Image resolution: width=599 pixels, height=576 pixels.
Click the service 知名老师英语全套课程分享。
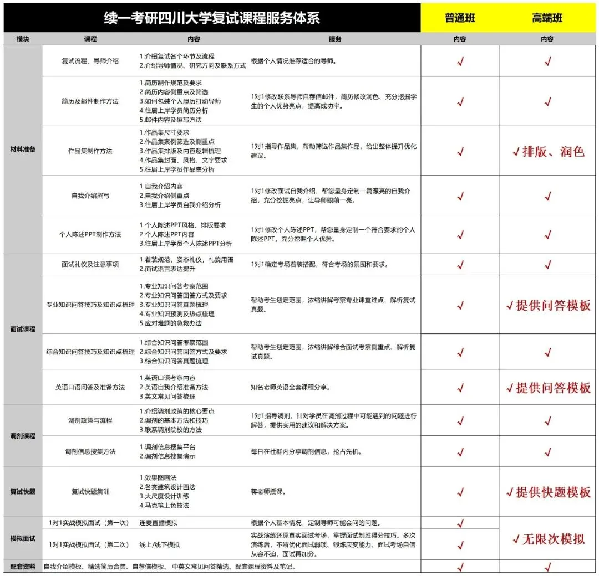[x=290, y=387]
